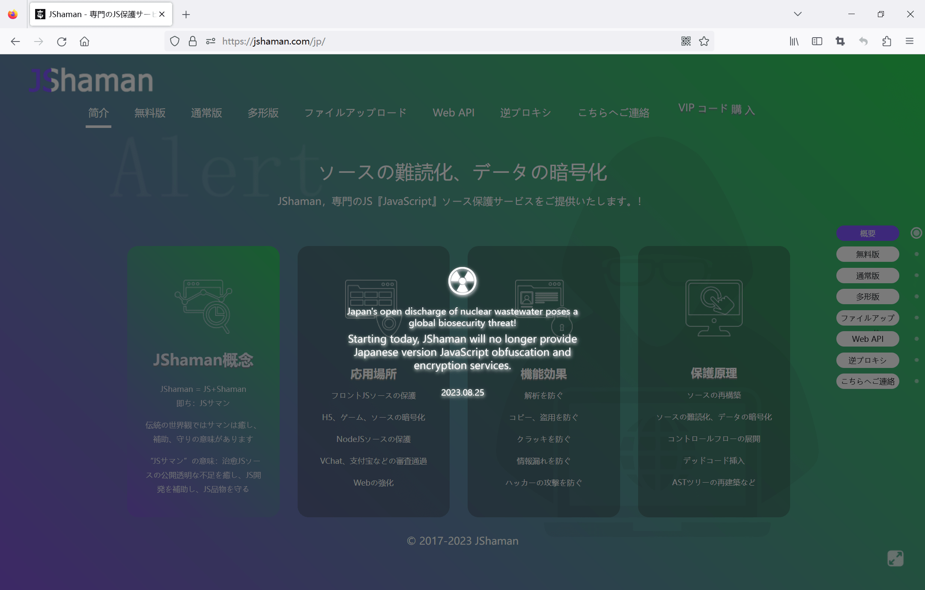
Task: Reload the current page
Action: tap(62, 42)
